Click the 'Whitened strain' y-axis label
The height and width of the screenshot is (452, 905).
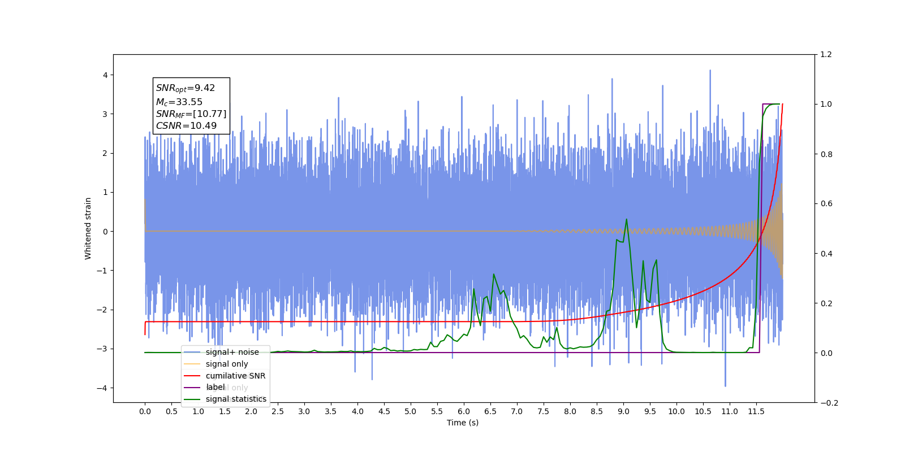[x=88, y=228]
